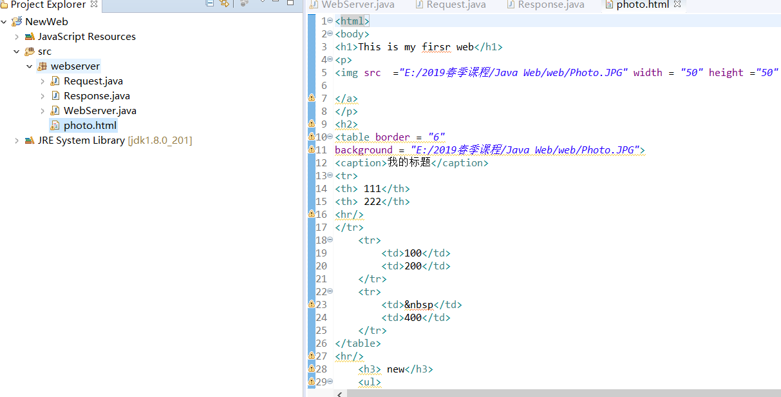
Task: Fold the tr tag on line 18
Action: 330,240
